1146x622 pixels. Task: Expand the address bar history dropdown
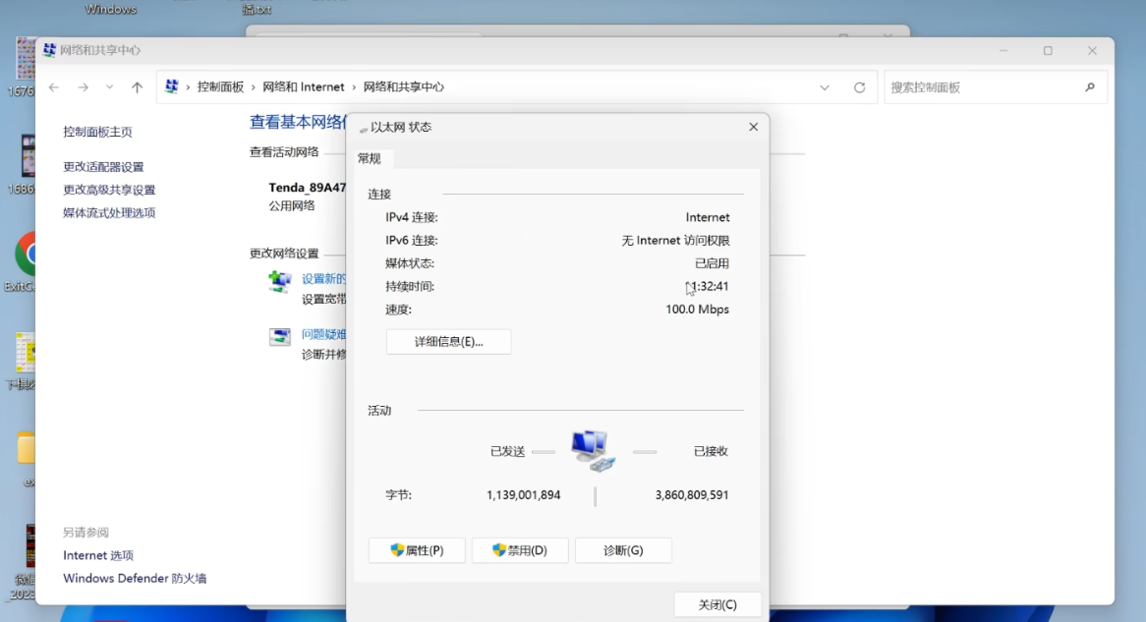click(x=825, y=87)
